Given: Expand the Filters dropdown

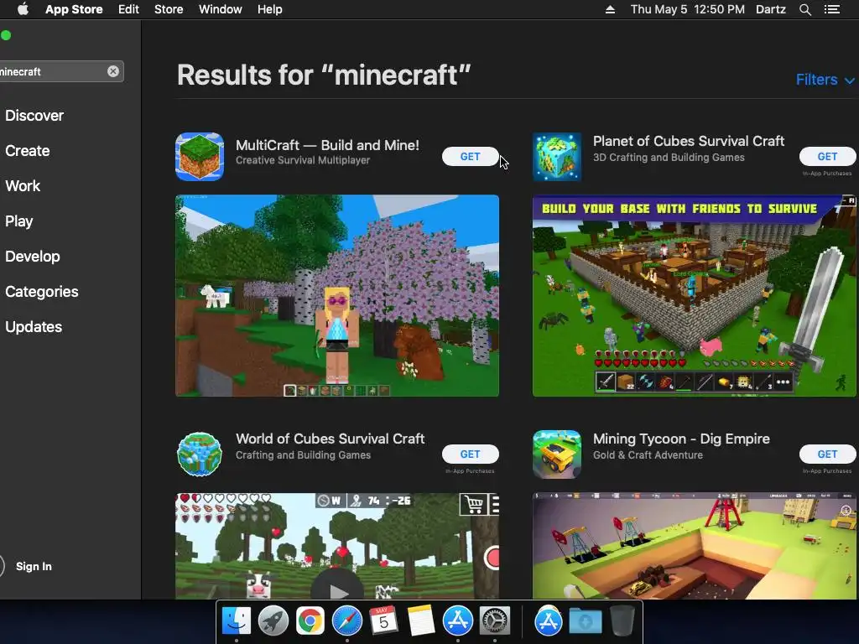Looking at the screenshot, I should coord(825,80).
